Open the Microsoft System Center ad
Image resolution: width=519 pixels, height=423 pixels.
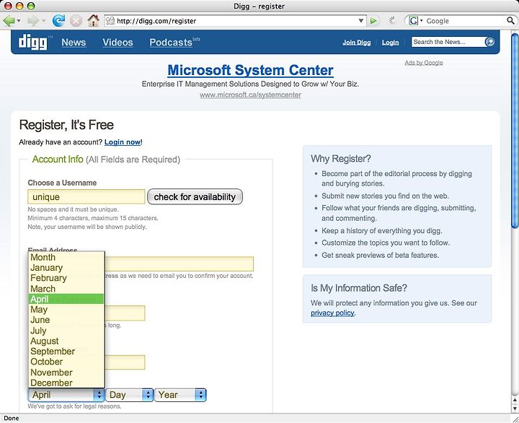[x=250, y=70]
